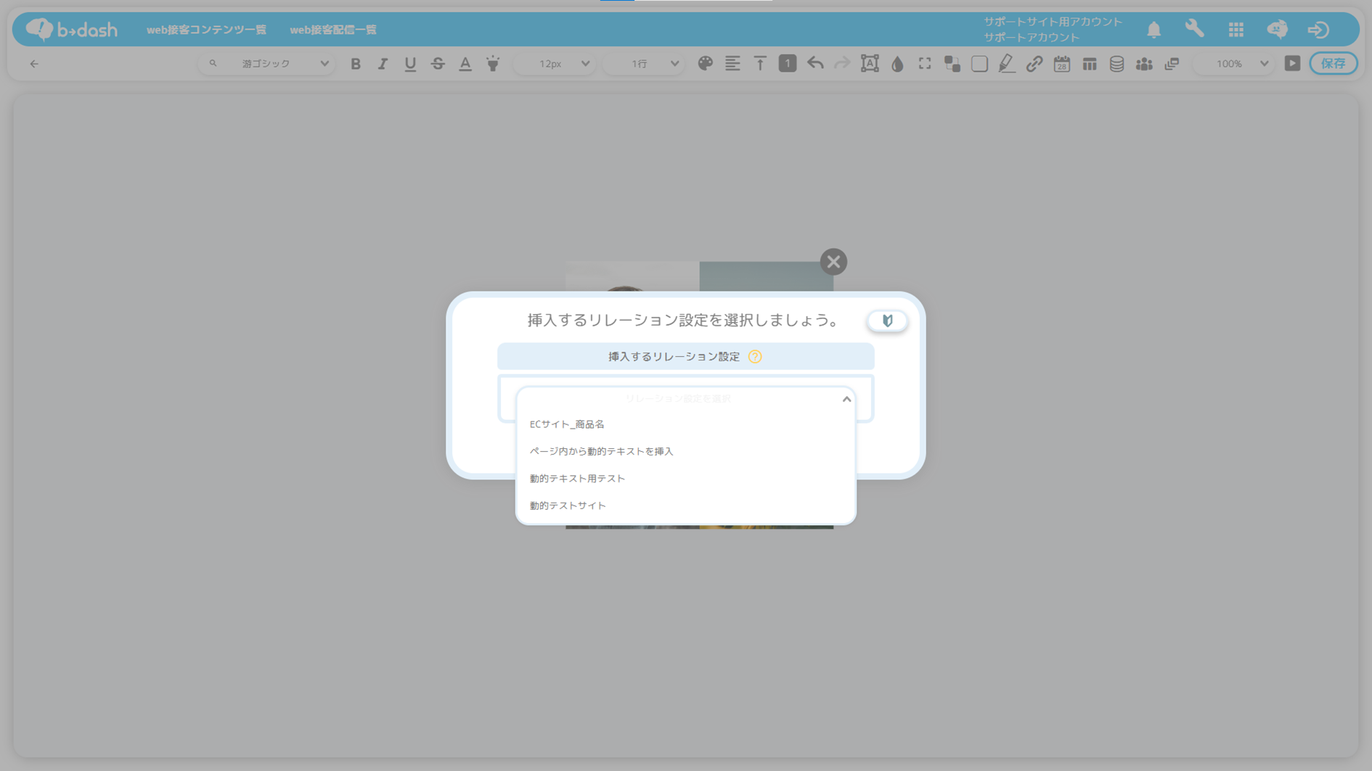Click the strikethrough icon

coord(438,64)
